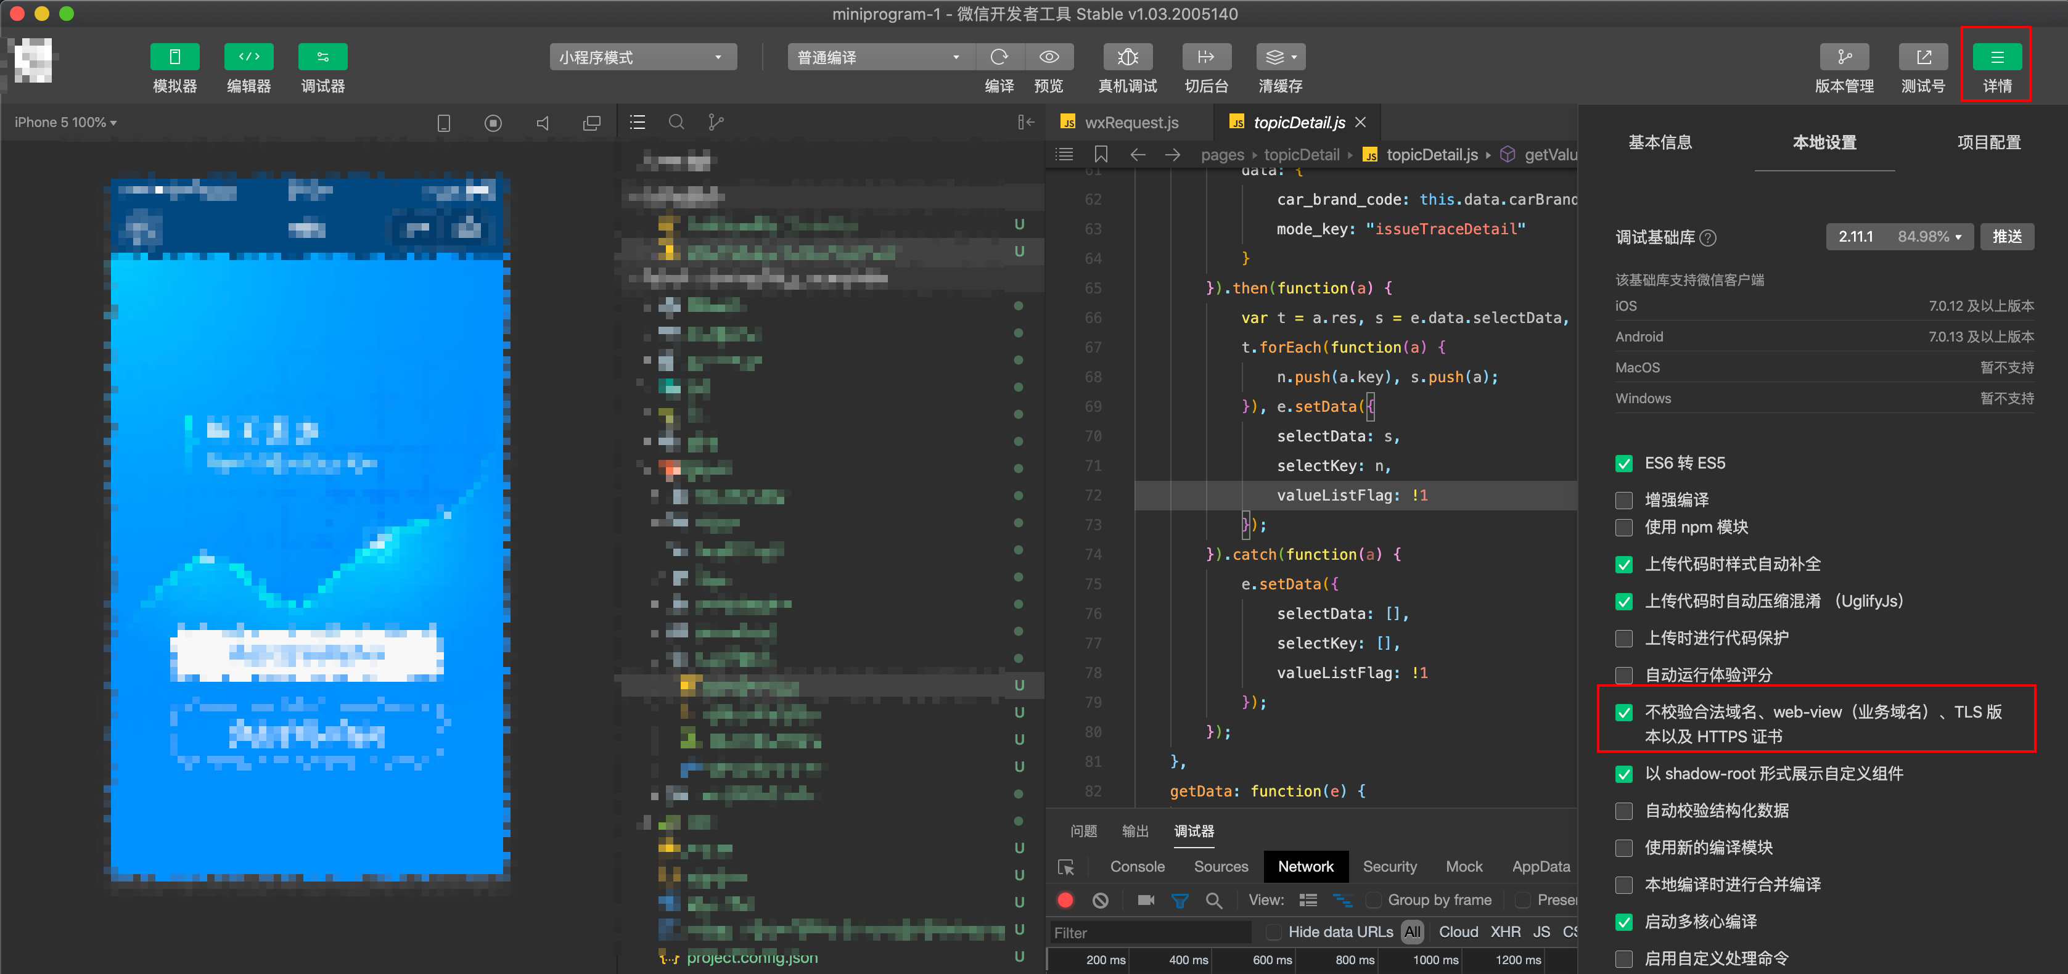
Task: Collapse the file tree sidebar
Action: click(1026, 122)
